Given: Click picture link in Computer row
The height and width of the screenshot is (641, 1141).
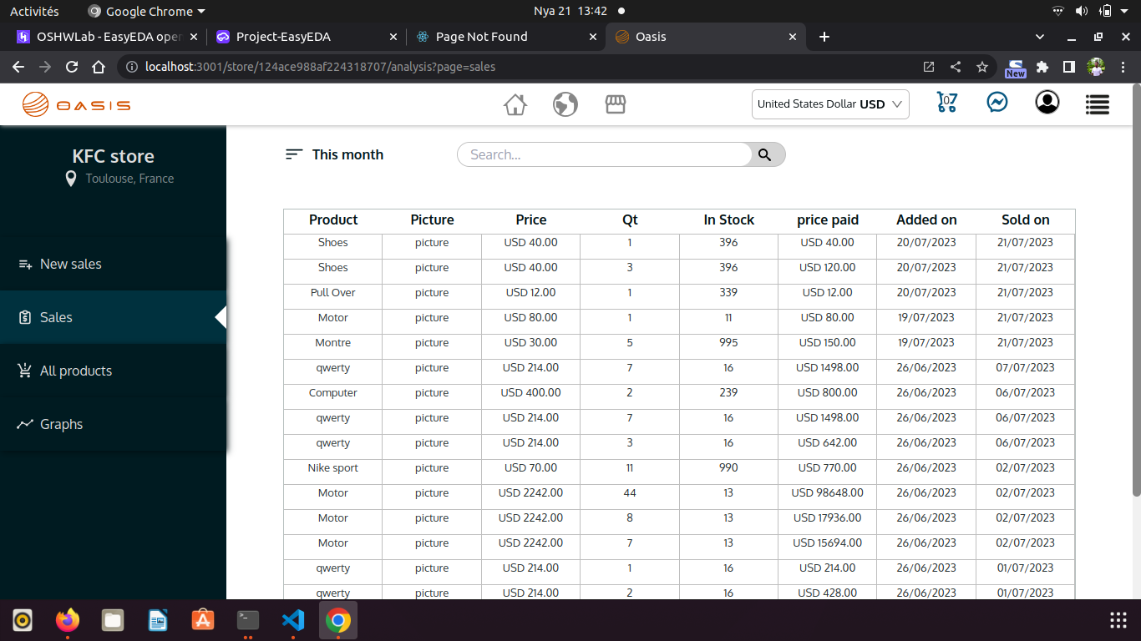Looking at the screenshot, I should (432, 393).
